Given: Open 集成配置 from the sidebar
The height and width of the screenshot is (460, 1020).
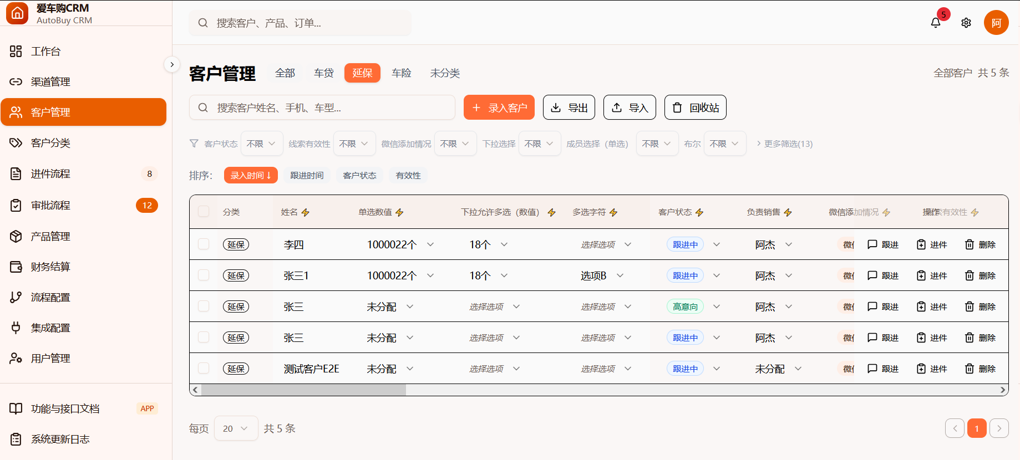Looking at the screenshot, I should pos(83,328).
